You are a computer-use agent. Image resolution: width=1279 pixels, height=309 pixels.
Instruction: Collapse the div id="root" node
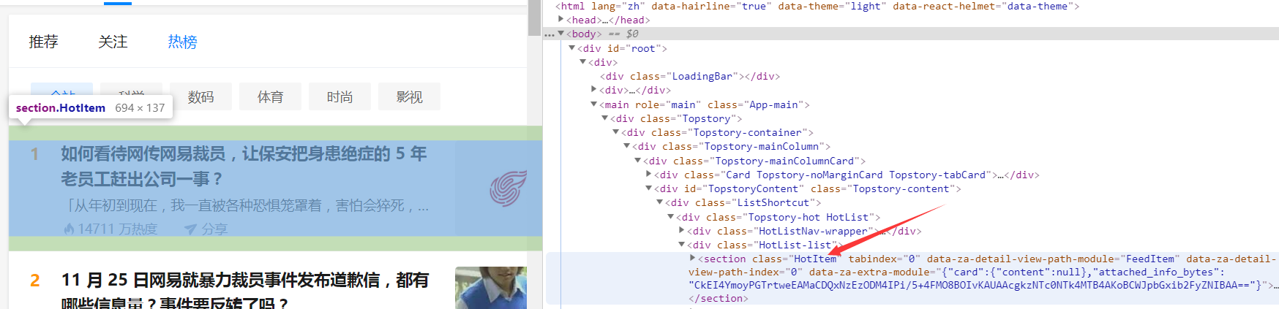pos(572,48)
